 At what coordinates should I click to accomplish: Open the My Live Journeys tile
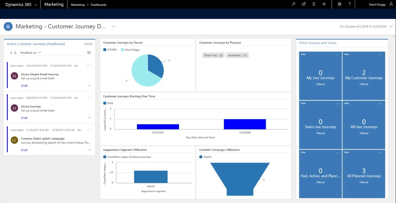(321, 76)
